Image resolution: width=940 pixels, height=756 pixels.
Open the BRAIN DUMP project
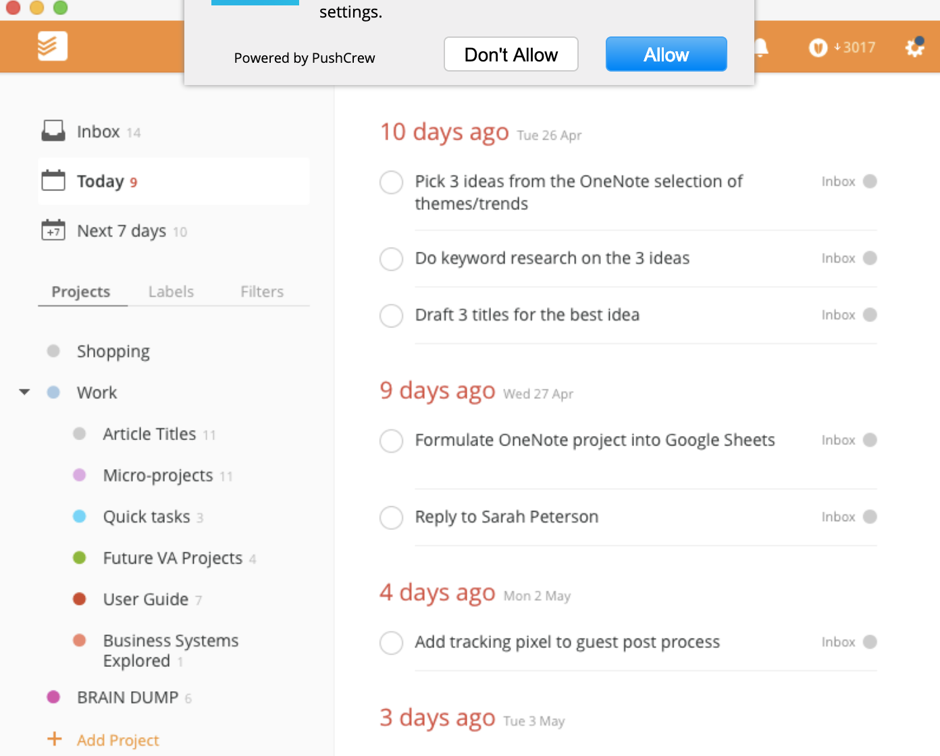pyautogui.click(x=127, y=697)
